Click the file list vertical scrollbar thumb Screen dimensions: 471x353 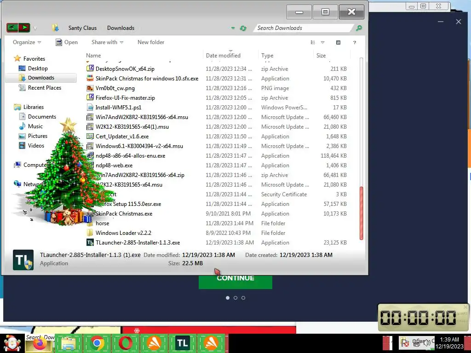click(x=362, y=213)
